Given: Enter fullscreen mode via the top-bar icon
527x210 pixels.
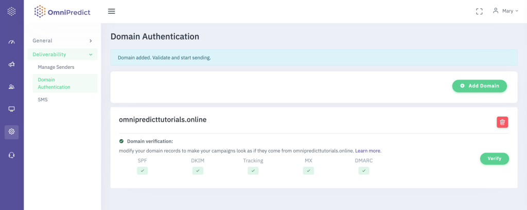Looking at the screenshot, I should pyautogui.click(x=479, y=11).
